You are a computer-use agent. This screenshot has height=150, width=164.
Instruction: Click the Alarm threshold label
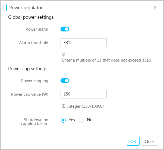(x=34, y=43)
